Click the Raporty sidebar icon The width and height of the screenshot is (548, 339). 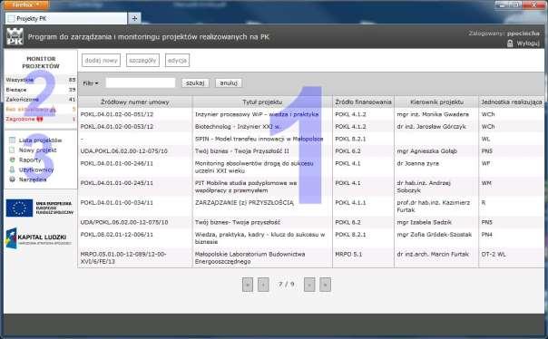[12, 160]
